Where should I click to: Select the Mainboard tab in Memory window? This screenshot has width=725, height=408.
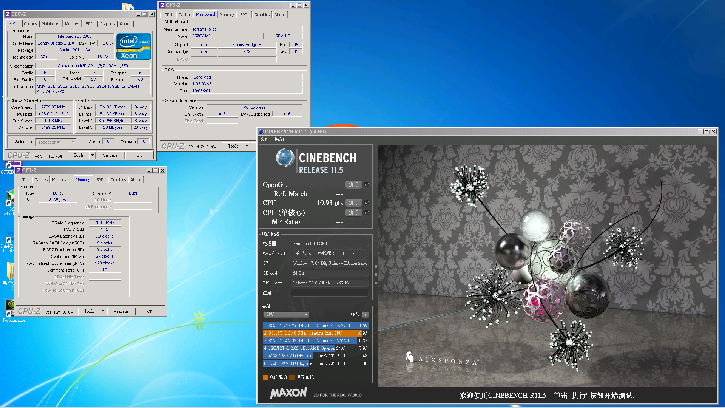click(x=62, y=180)
